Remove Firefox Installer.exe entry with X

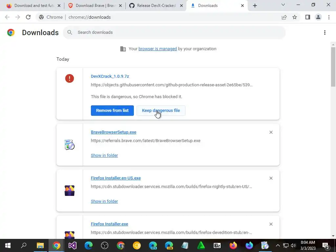point(271,224)
